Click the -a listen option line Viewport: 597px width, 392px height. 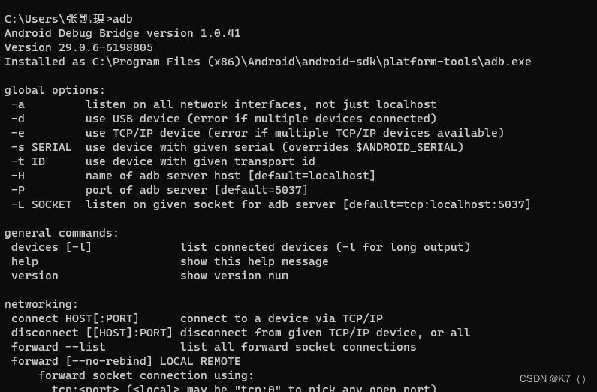pyautogui.click(x=224, y=104)
